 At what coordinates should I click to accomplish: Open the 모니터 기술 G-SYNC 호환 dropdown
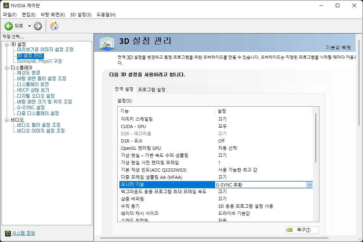click(x=310, y=185)
